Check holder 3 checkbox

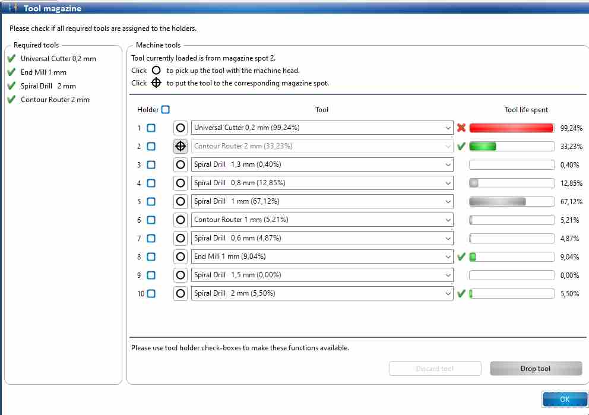pyautogui.click(x=151, y=164)
